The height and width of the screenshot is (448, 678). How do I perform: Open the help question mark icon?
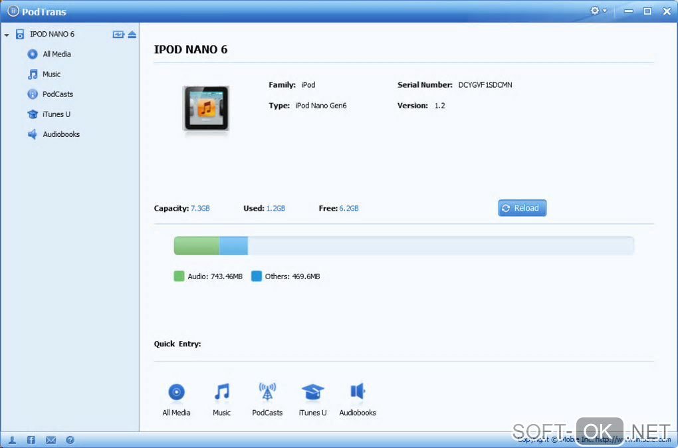pyautogui.click(x=70, y=440)
